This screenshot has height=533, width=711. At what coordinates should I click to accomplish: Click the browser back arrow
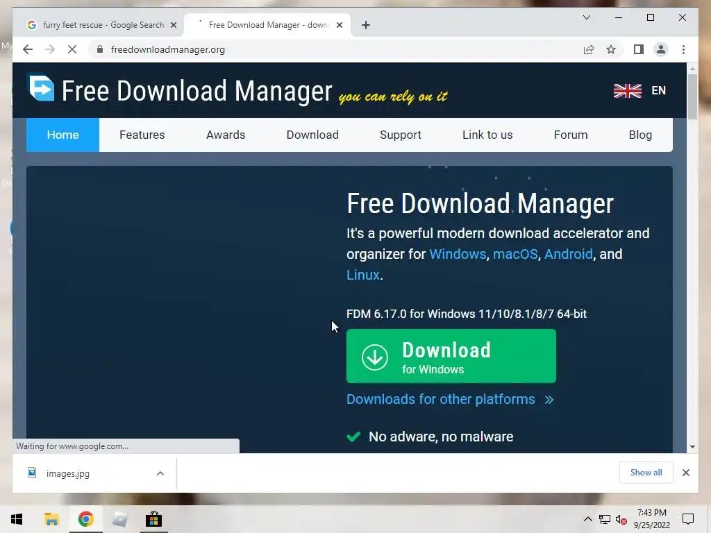pyautogui.click(x=28, y=49)
